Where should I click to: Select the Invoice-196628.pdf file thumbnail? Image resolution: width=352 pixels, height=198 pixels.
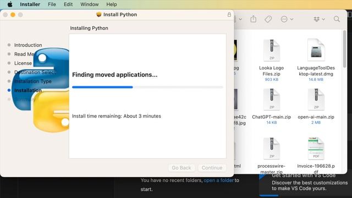point(316,148)
